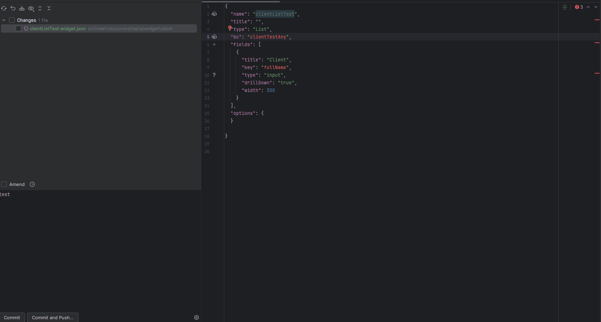Click the Rollback arrow icon
The image size is (601, 322).
[13, 8]
